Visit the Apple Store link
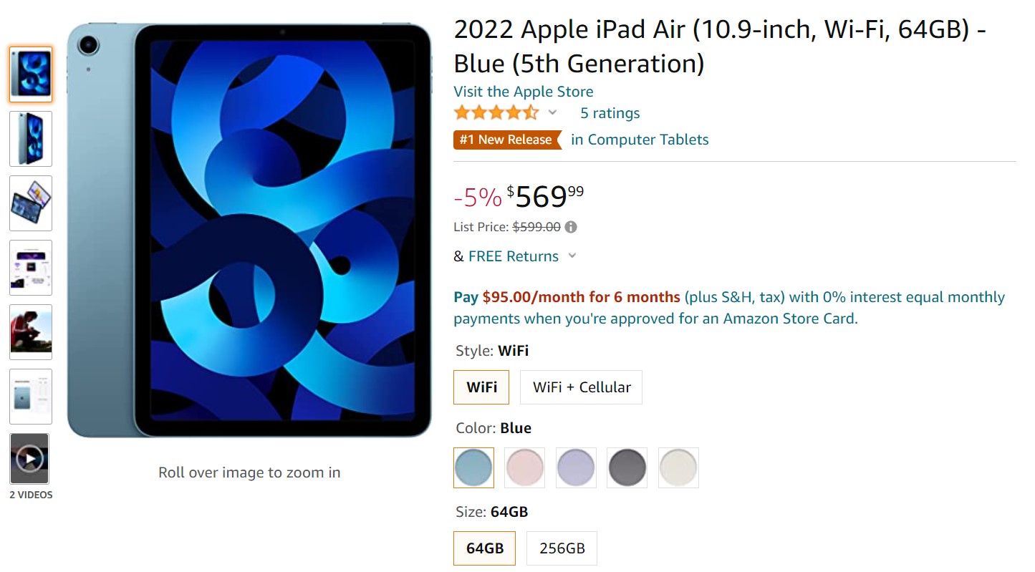Screen dimensions: 1035x572 tap(523, 92)
